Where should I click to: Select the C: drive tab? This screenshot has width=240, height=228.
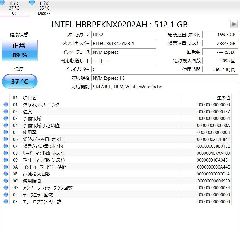pyautogui.click(x=14, y=8)
